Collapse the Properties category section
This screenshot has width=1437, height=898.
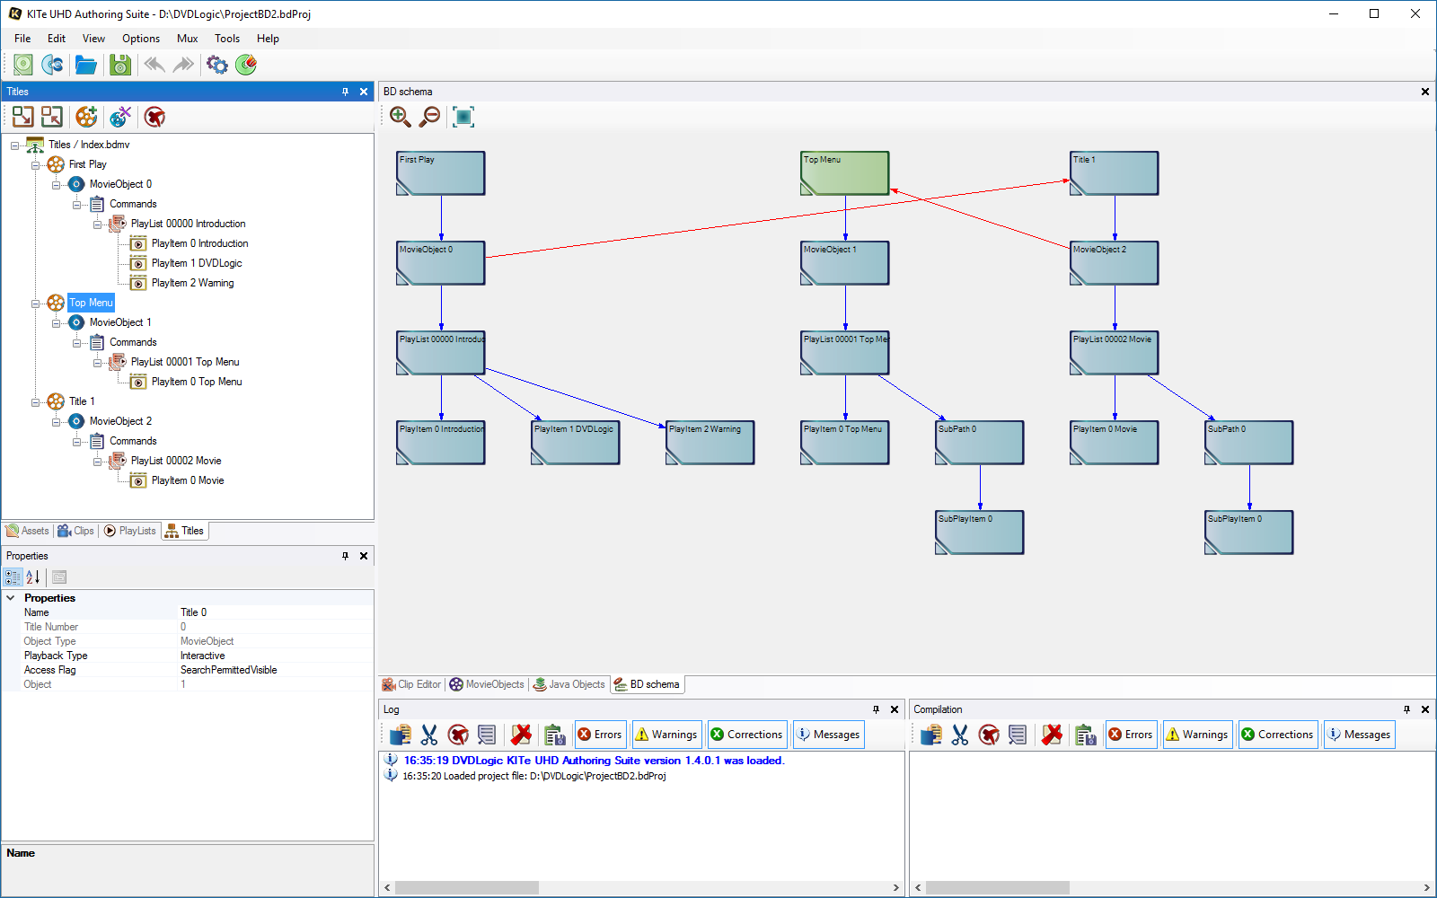click(11, 598)
